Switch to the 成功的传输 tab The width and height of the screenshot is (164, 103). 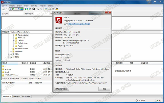[x=26, y=96]
